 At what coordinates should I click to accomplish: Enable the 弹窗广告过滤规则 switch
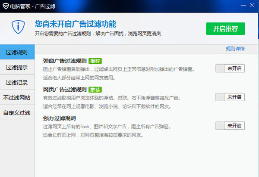pos(230,68)
